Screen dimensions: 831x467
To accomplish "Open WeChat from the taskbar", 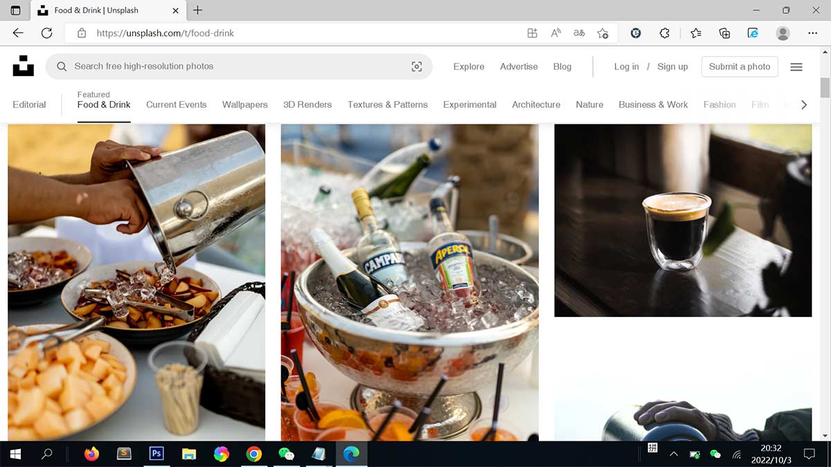I will [286, 454].
